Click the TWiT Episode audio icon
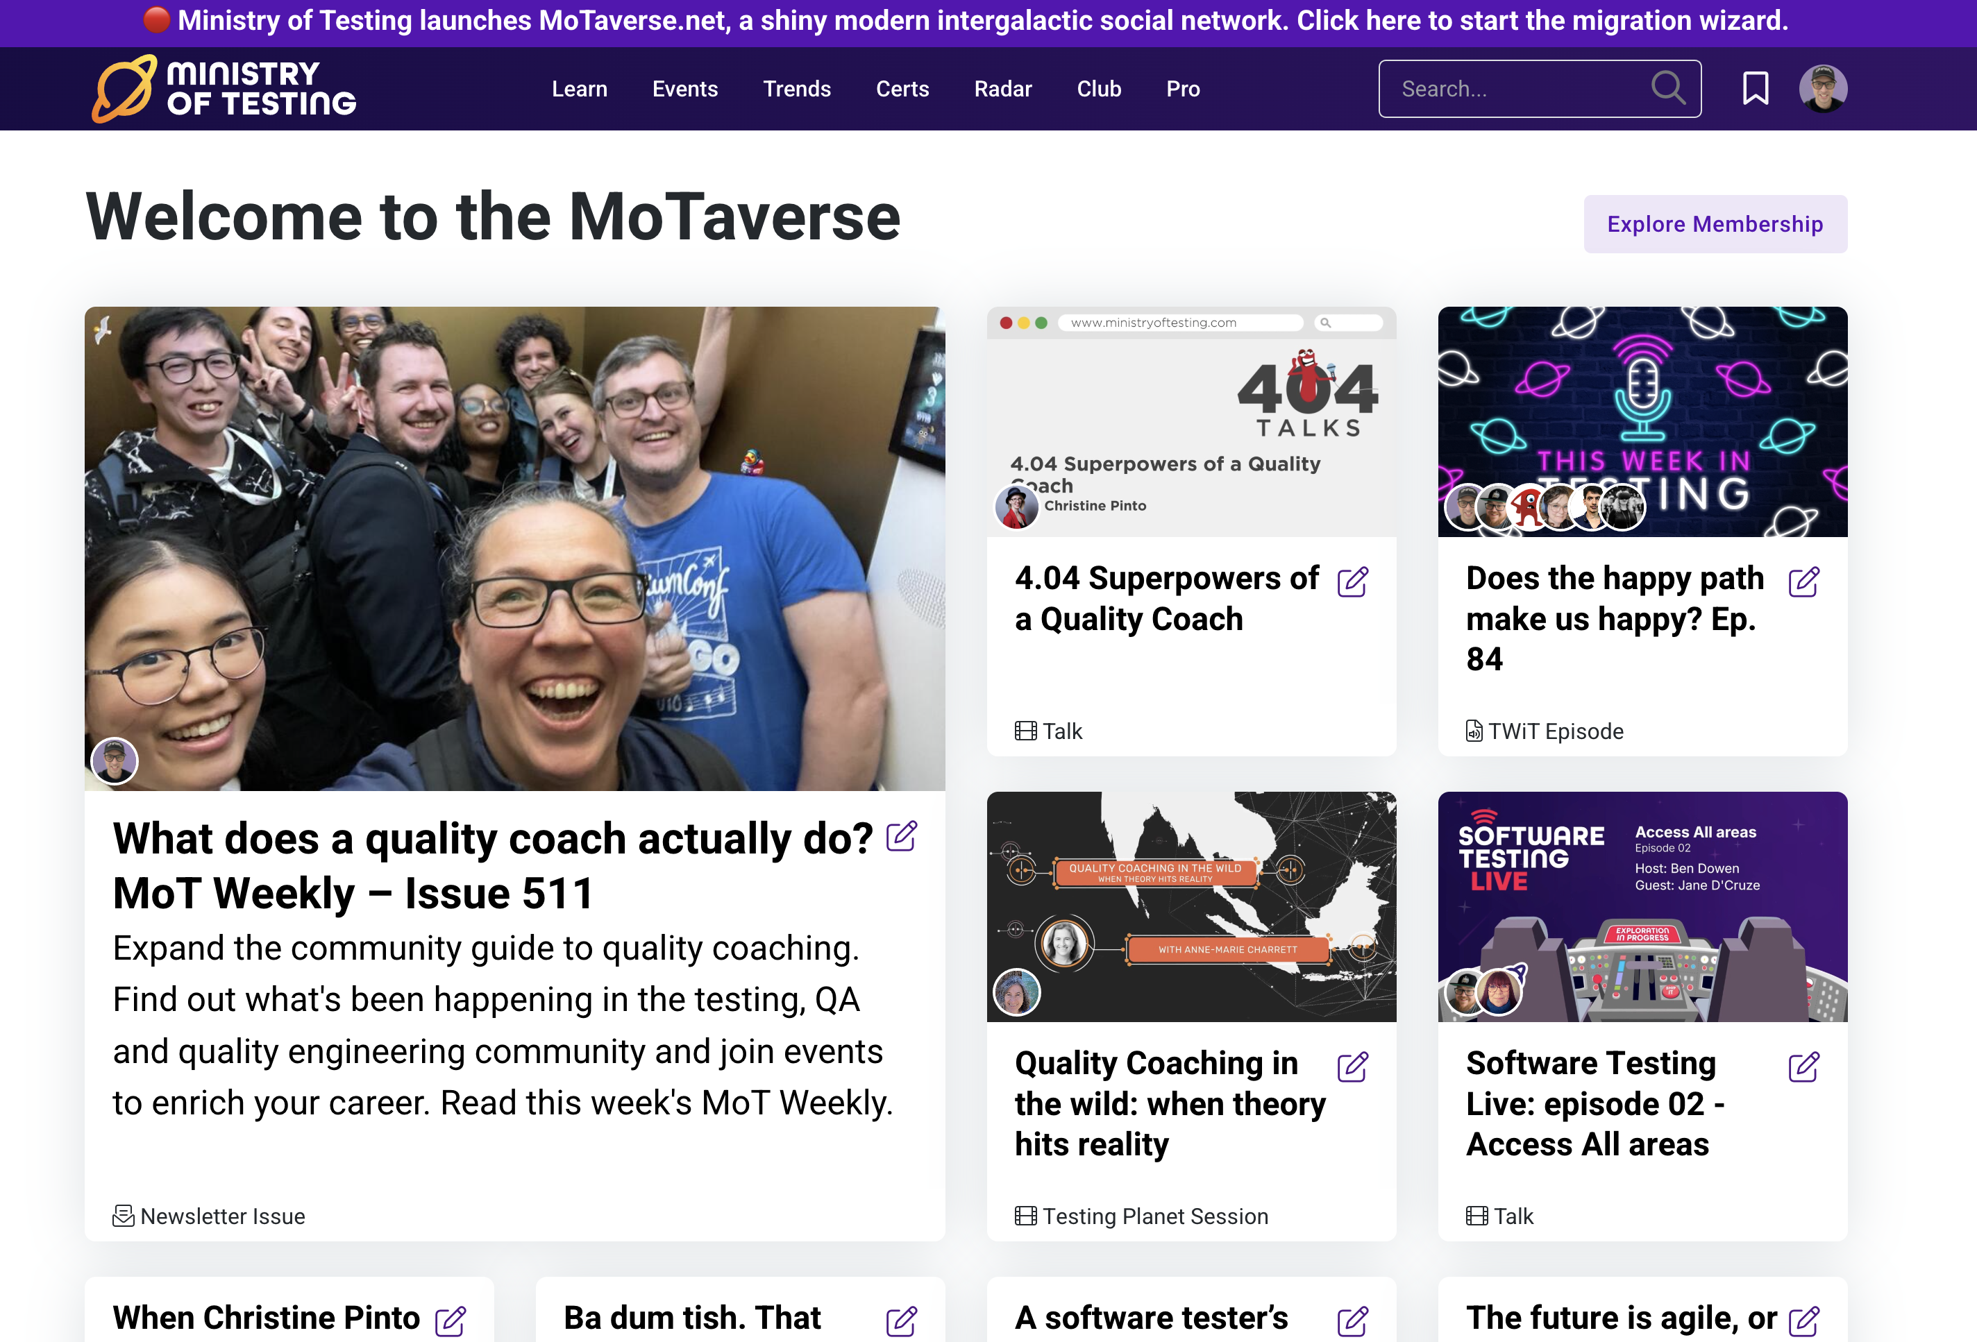Screen dimensions: 1977x1342 (x=1474, y=731)
